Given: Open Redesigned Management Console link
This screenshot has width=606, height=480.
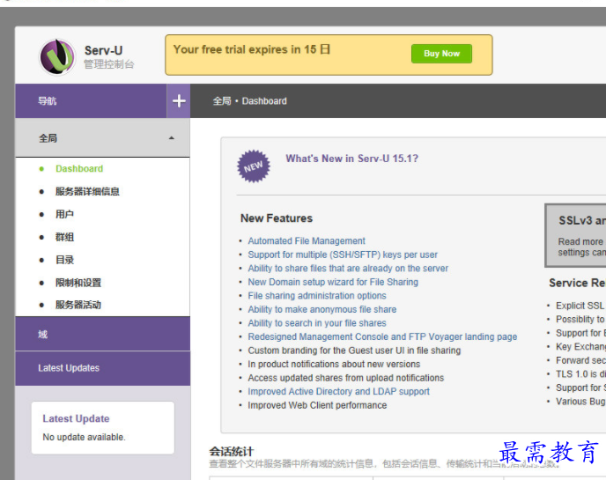Looking at the screenshot, I should (382, 336).
